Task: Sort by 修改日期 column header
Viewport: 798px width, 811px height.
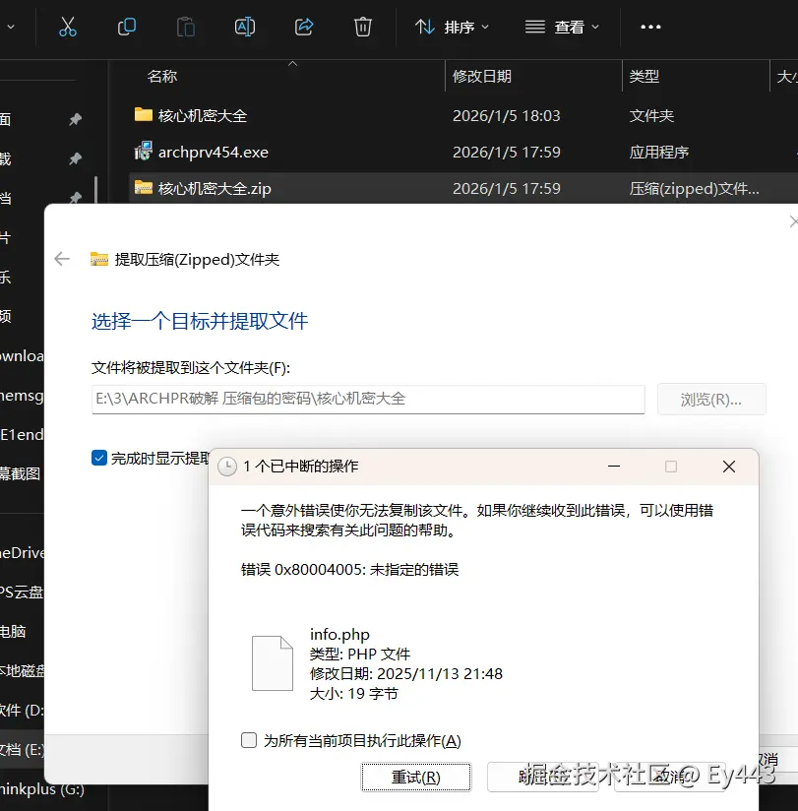Action: (x=482, y=77)
